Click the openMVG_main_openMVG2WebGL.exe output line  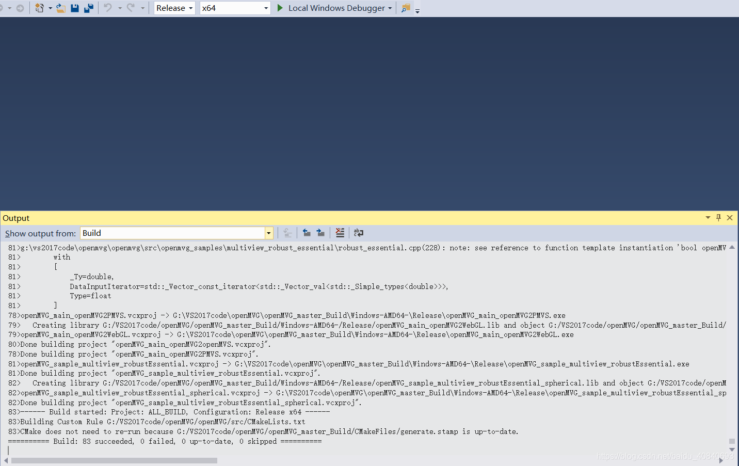291,334
